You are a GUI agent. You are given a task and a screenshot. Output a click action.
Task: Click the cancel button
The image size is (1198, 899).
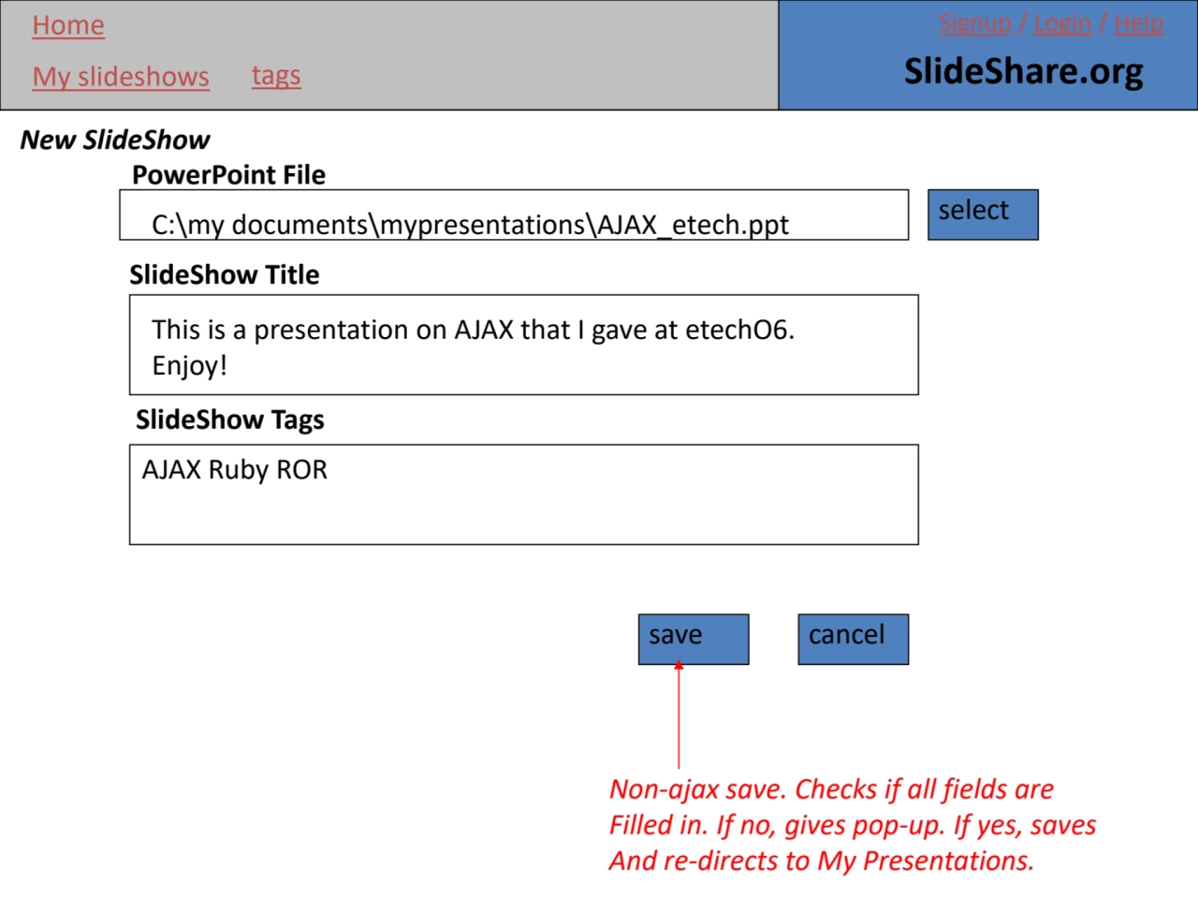853,640
